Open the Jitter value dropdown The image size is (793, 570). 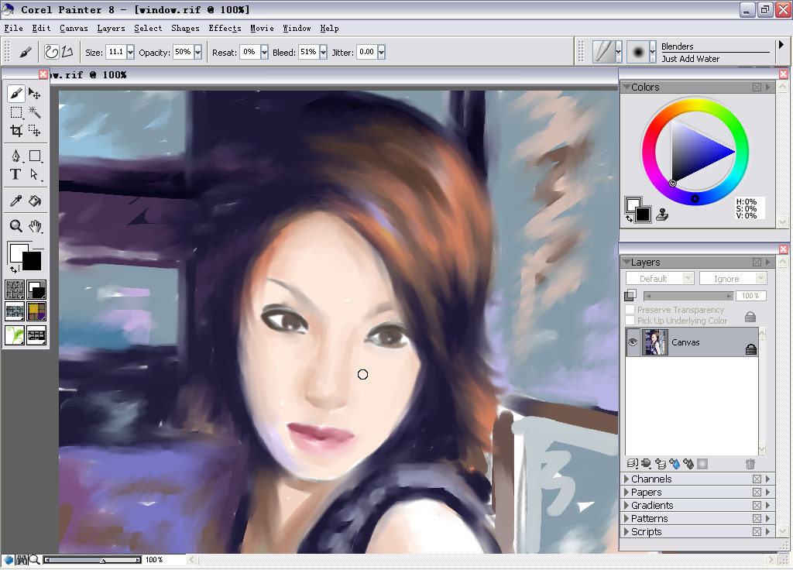tap(381, 52)
